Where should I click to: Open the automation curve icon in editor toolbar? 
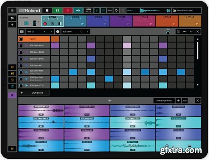[x=191, y=32]
